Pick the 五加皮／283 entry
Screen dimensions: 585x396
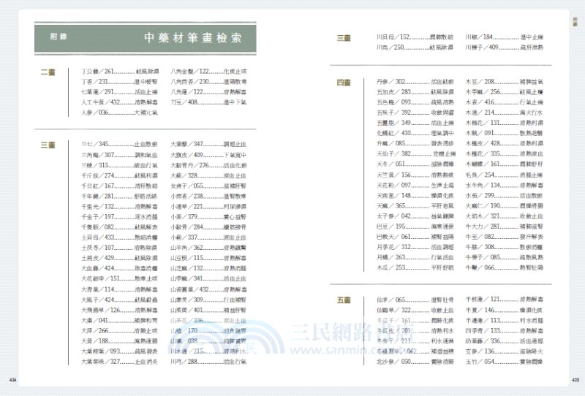pyautogui.click(x=415, y=92)
